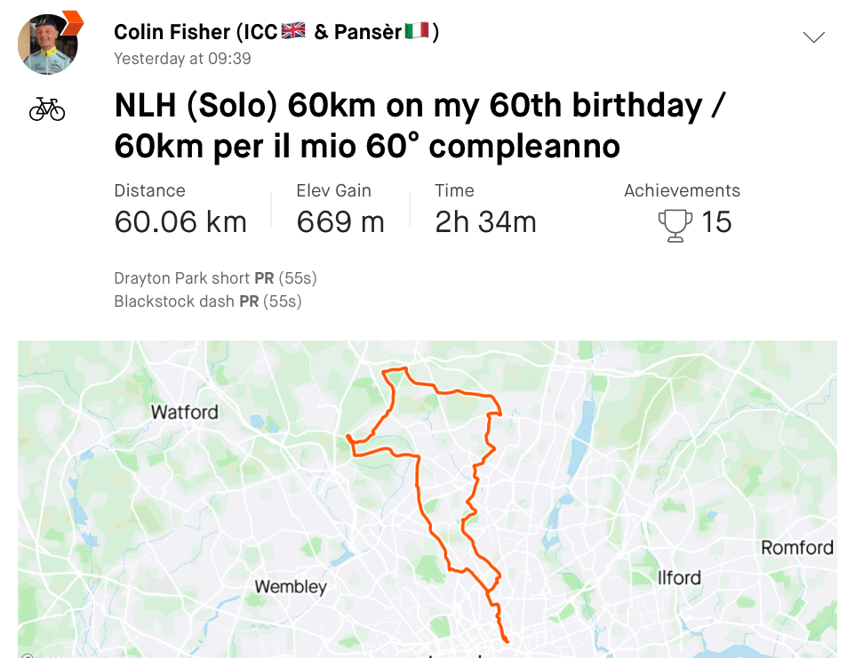
Task: Click the achievements trophy icon
Action: point(675,223)
